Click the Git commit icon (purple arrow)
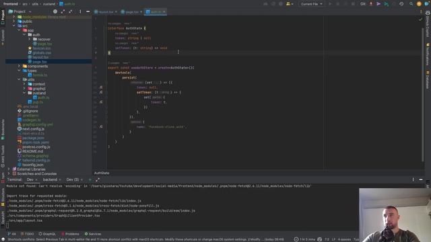This screenshot has width=431, height=242. tap(378, 4)
